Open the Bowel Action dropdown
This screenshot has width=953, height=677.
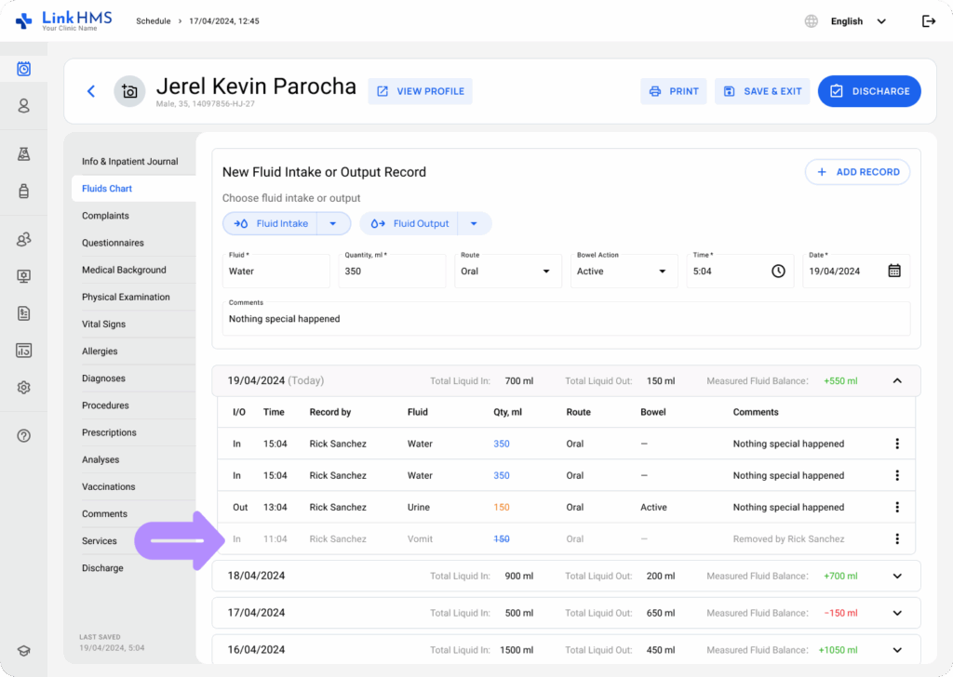622,271
